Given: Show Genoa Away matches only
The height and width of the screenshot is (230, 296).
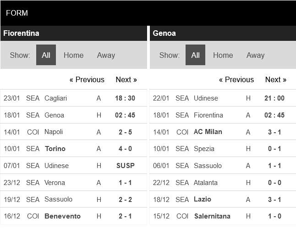Looking at the screenshot, I should (255, 55).
